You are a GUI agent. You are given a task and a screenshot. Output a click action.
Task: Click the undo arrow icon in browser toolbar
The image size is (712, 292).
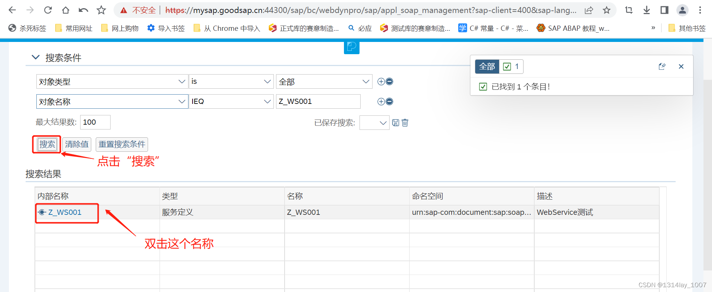(x=83, y=10)
